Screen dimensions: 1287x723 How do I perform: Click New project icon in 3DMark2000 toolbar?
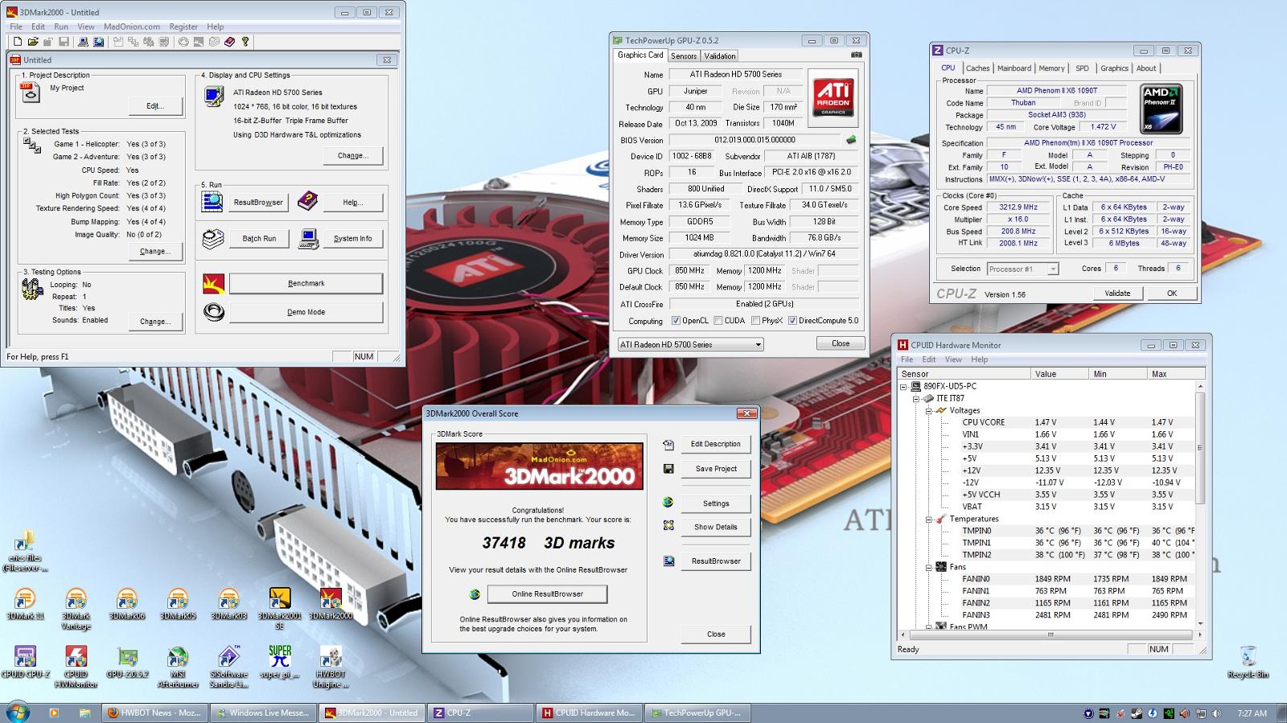coord(18,42)
